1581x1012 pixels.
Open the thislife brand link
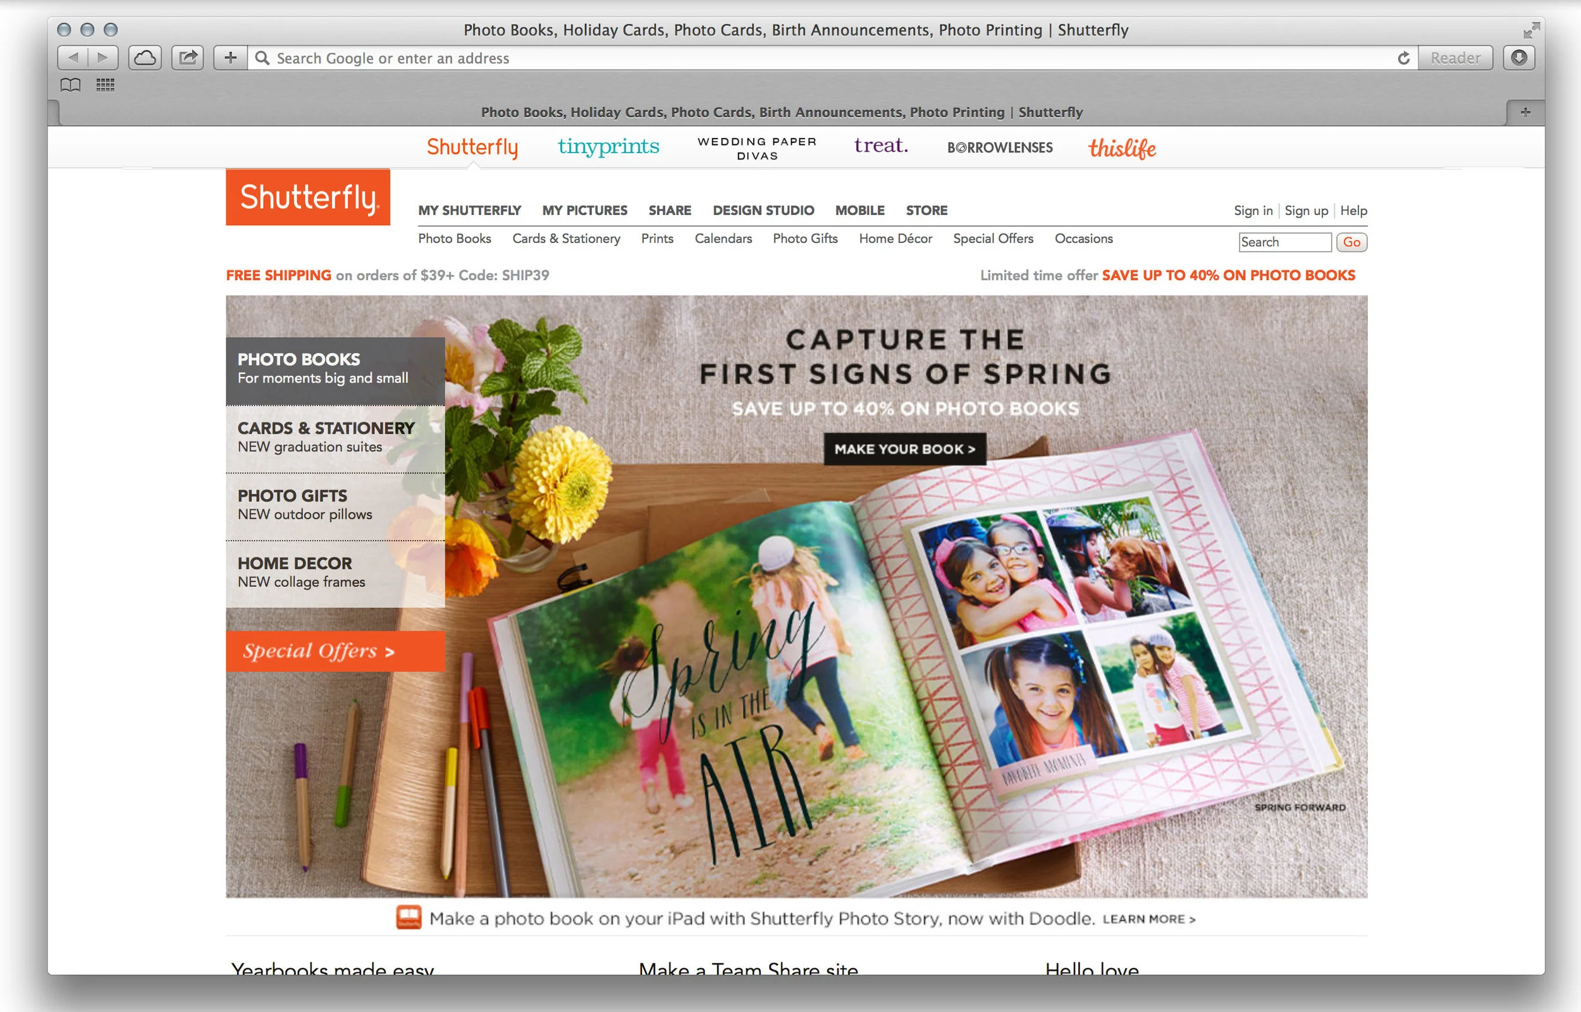(1122, 149)
